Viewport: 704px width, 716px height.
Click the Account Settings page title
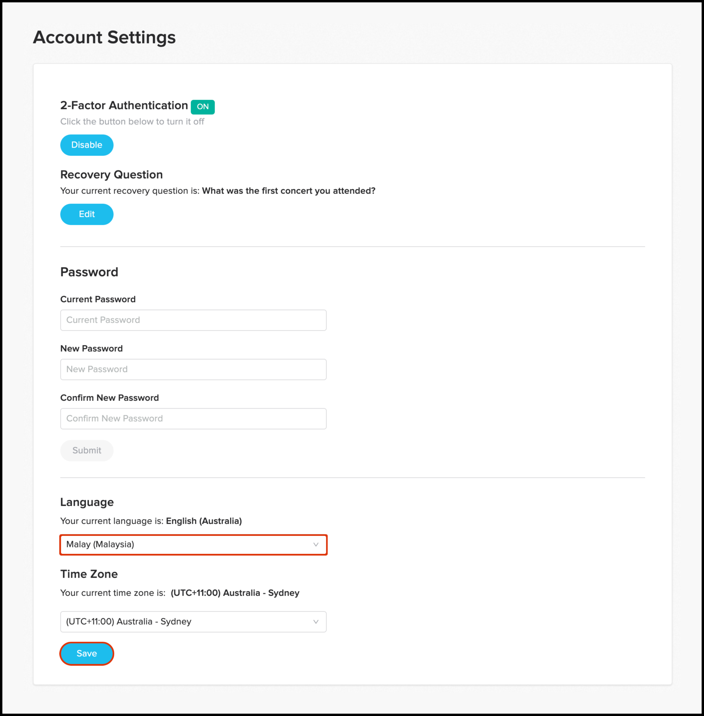pyautogui.click(x=104, y=37)
